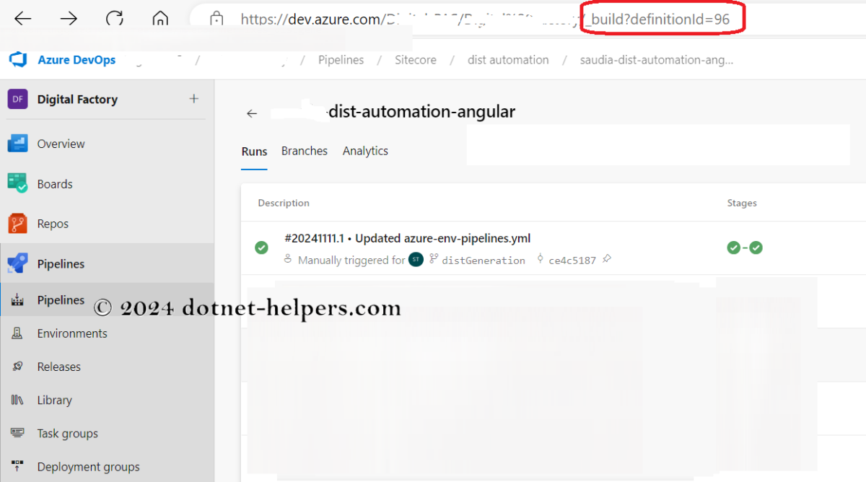
Task: Click the Azure DevOps logo
Action: [x=18, y=60]
